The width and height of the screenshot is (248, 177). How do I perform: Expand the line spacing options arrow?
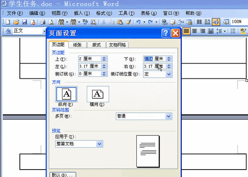point(225,31)
